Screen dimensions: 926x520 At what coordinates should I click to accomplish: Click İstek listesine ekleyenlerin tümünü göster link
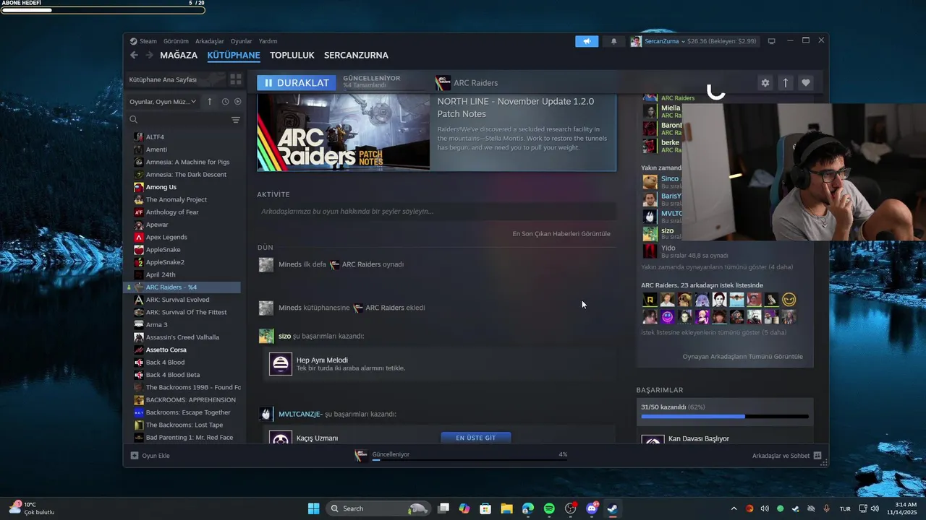point(713,332)
